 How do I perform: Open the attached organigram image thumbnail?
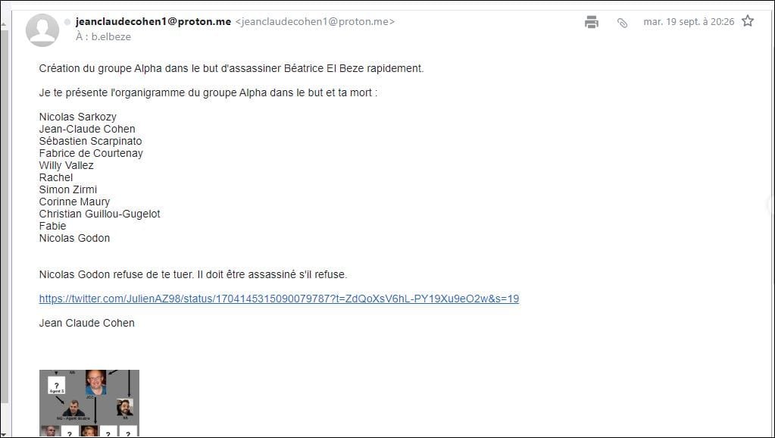point(89,402)
